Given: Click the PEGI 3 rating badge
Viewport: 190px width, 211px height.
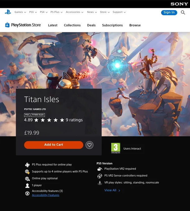Looking at the screenshot, I should click(x=116, y=148).
